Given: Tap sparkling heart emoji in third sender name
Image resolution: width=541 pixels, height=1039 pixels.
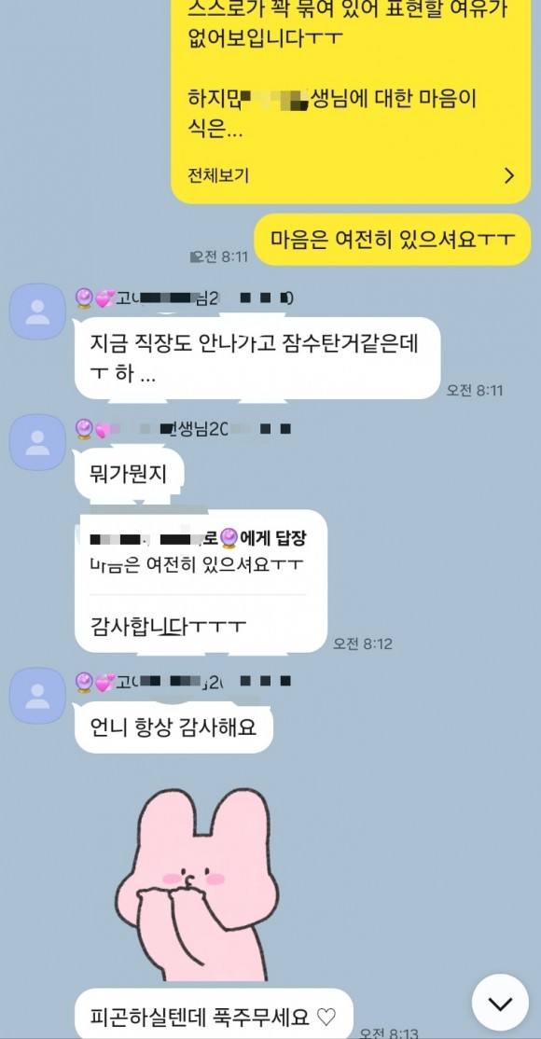Looking at the screenshot, I should (104, 682).
